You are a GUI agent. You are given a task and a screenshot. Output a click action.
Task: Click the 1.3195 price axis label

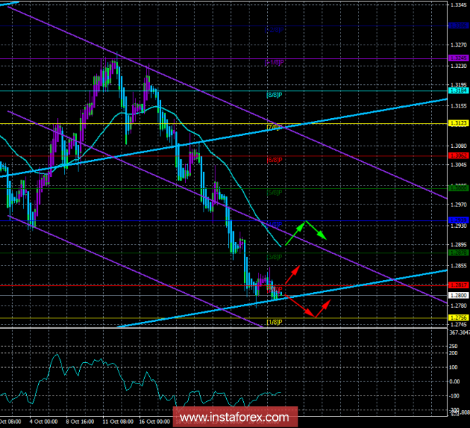(459, 85)
